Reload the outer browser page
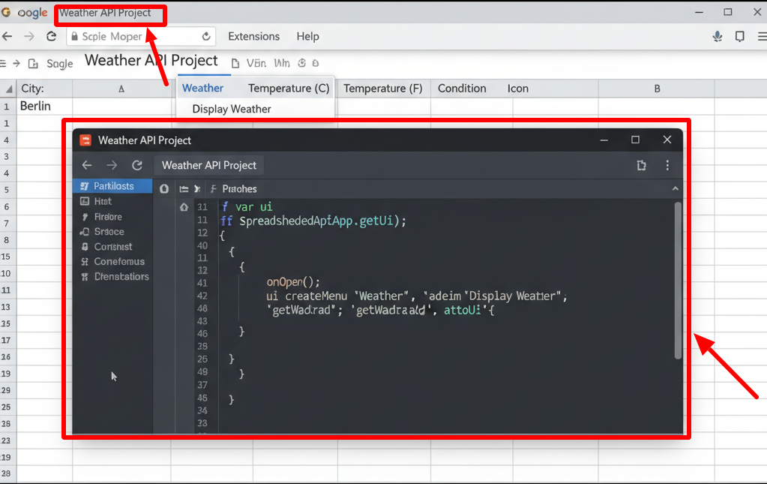767x484 pixels. 51,36
